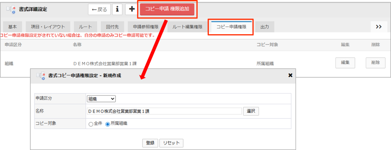Image resolution: width=391 pixels, height=150 pixels.
Task: Close the 書式コピー申請権限設定 dialog
Action: click(290, 75)
